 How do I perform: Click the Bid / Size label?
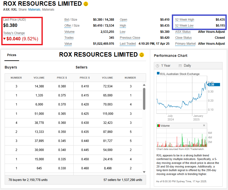(x=71, y=20)
